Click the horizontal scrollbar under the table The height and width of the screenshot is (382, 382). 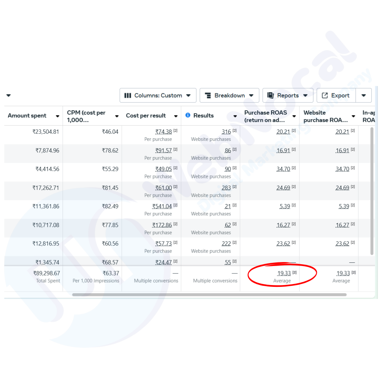tap(209, 295)
